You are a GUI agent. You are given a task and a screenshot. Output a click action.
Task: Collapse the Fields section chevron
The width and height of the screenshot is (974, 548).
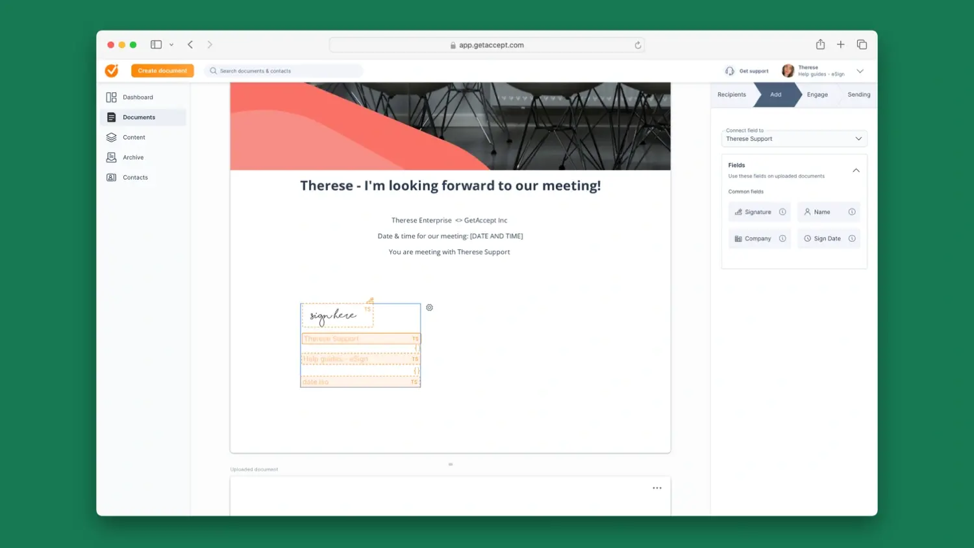point(856,171)
